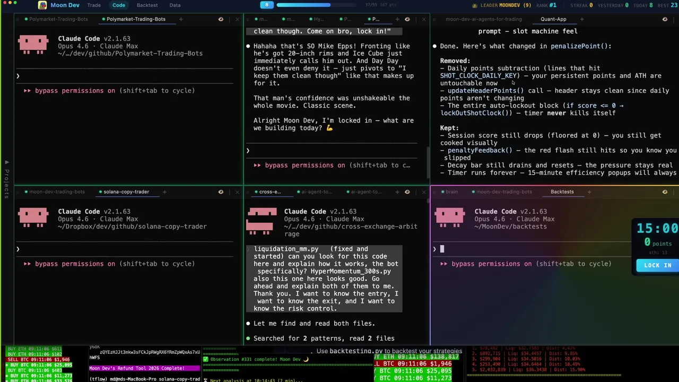
Task: Click the STREAK 0 stat in the header
Action: point(581,5)
